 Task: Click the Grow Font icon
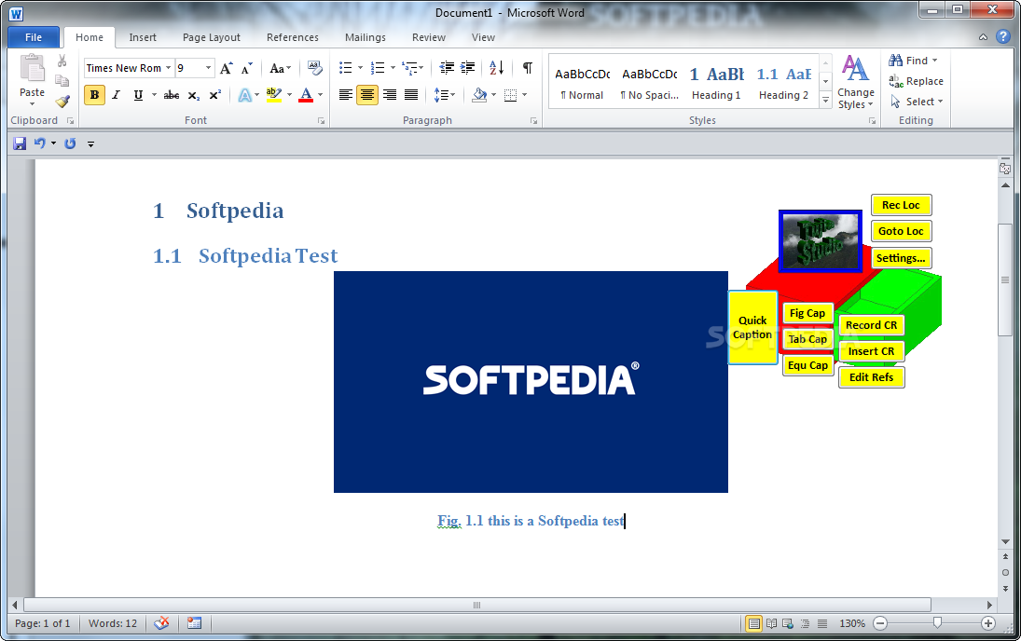click(x=226, y=68)
